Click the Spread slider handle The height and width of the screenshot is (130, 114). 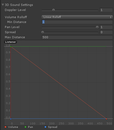click(x=43, y=32)
